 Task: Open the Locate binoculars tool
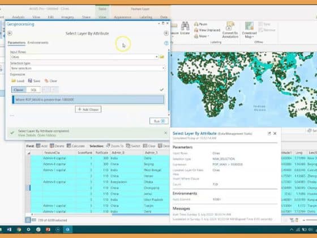pyautogui.click(x=185, y=28)
